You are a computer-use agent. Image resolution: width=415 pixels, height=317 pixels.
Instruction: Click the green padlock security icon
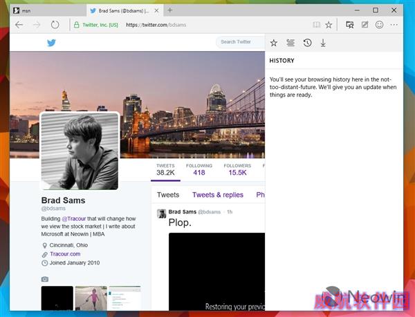pos(77,25)
